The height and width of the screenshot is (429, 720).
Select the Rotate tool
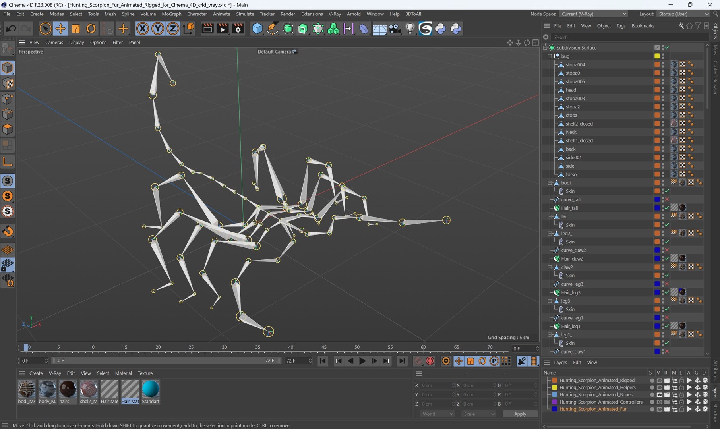pos(91,29)
